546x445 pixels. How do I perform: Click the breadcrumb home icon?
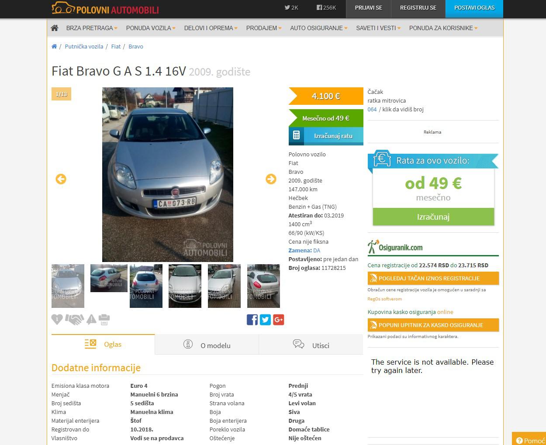54,46
